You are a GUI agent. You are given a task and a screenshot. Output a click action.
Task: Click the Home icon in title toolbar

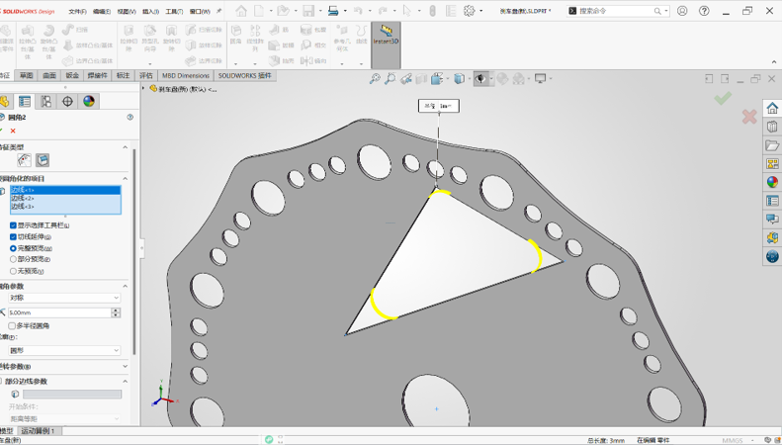[241, 11]
